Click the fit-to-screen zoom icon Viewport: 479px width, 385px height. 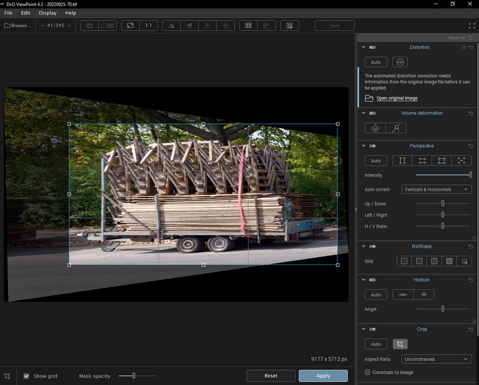coord(130,25)
